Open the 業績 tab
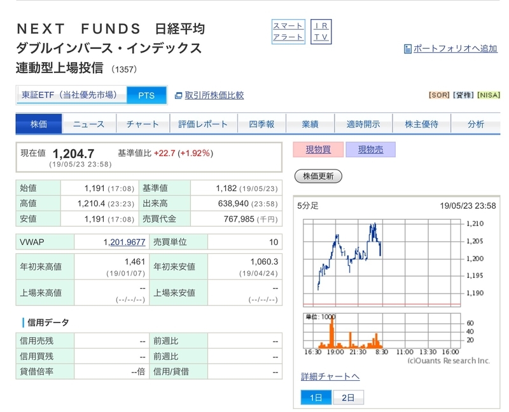The image size is (509, 412). click(310, 124)
